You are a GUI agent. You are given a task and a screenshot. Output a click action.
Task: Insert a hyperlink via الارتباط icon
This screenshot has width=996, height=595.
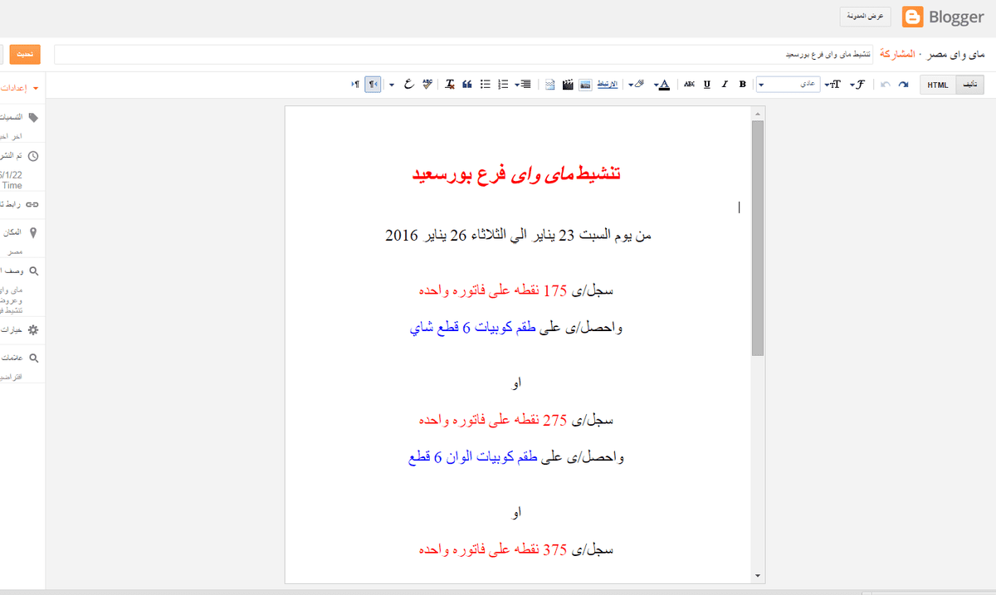coord(608,84)
